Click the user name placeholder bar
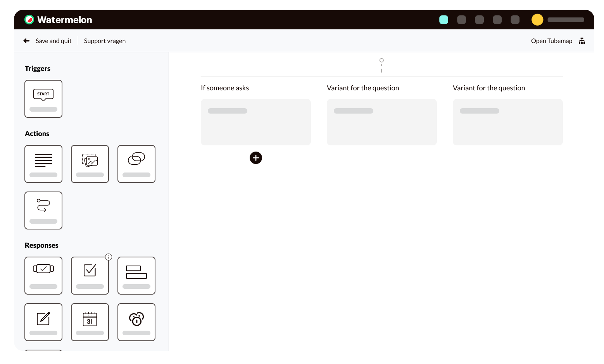Image resolution: width=604 pixels, height=364 pixels. (566, 20)
